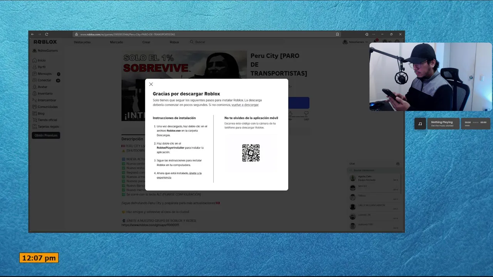
Task: Open the Crear tab
Action: [x=146, y=42]
